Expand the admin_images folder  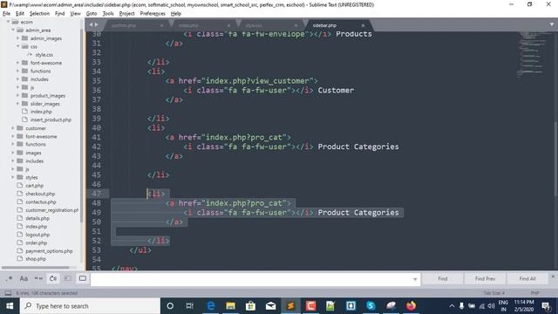tap(18, 38)
